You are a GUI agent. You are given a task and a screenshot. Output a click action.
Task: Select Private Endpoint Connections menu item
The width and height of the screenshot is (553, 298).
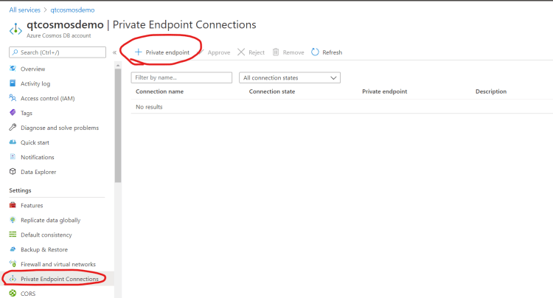pos(60,279)
